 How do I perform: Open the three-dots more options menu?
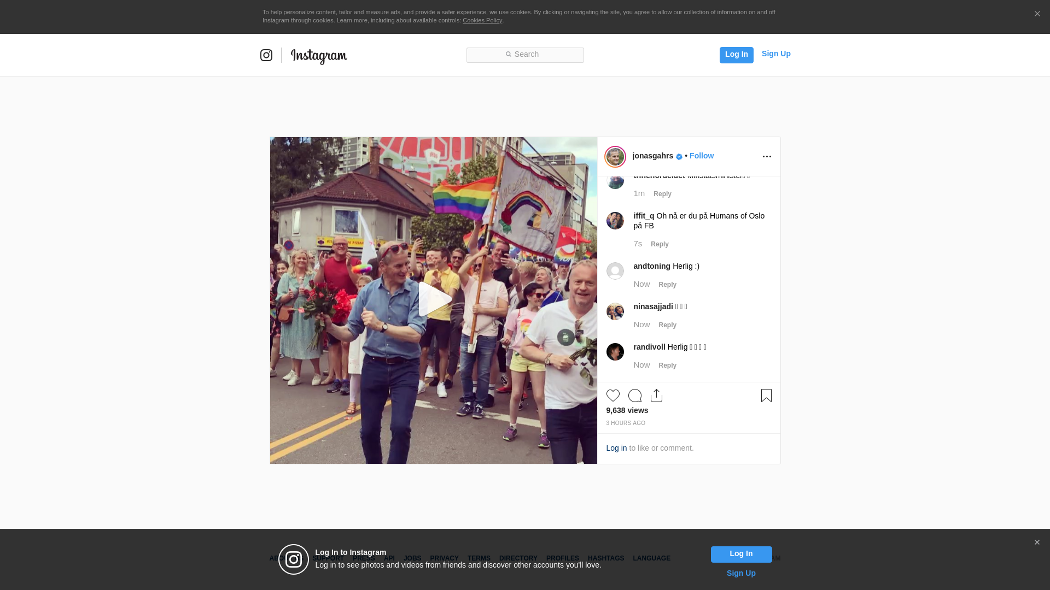(x=767, y=157)
